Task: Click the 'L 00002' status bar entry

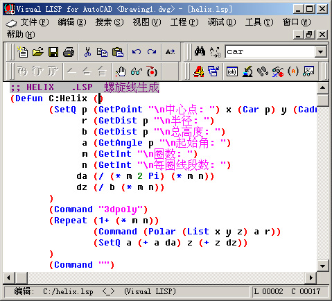Action: click(x=268, y=291)
